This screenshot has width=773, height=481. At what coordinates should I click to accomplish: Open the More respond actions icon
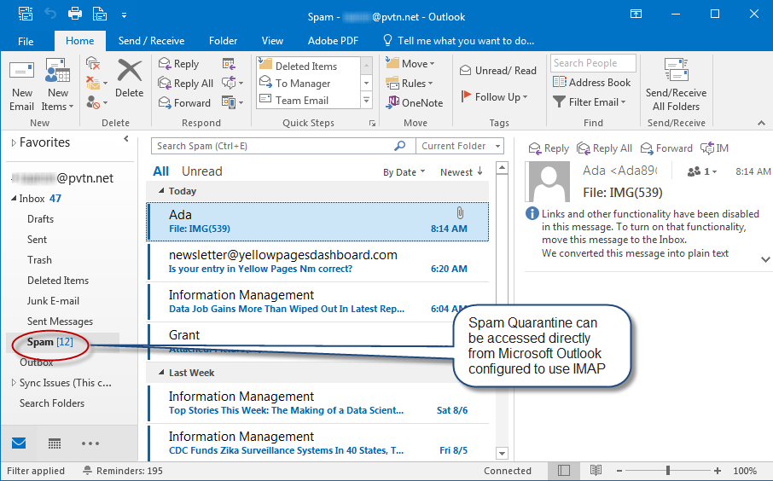(233, 102)
